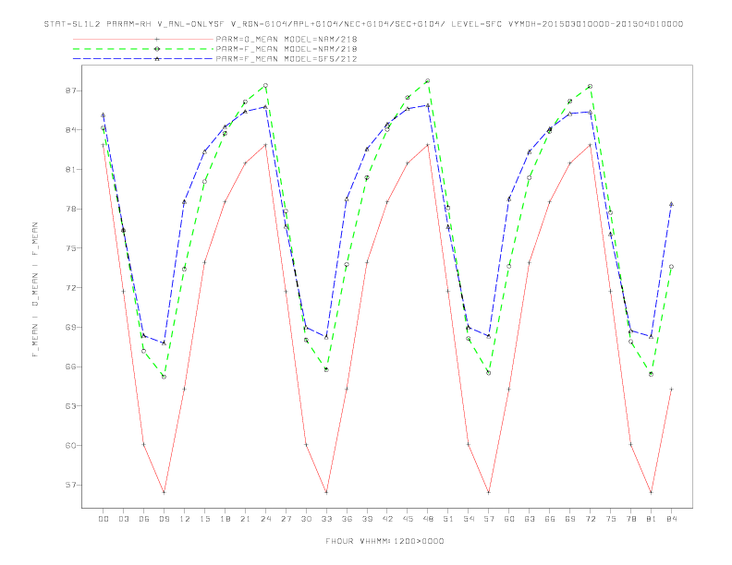Click x-axis forecast hour 66
732x565 pixels.
click(x=550, y=519)
